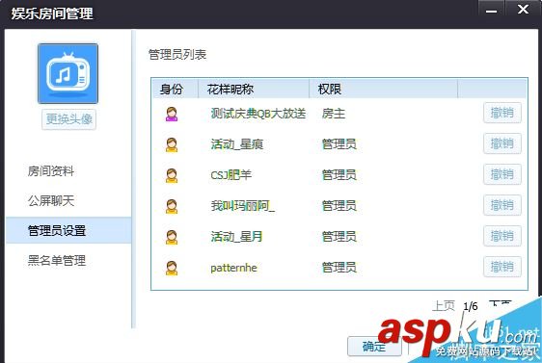Select the 管理员设置 section
The image size is (542, 363).
click(x=68, y=230)
